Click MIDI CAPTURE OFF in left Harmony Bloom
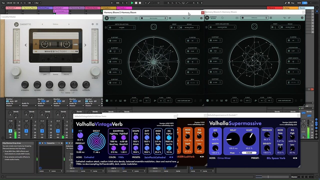The width and height of the screenshot is (320, 180). pos(184,100)
